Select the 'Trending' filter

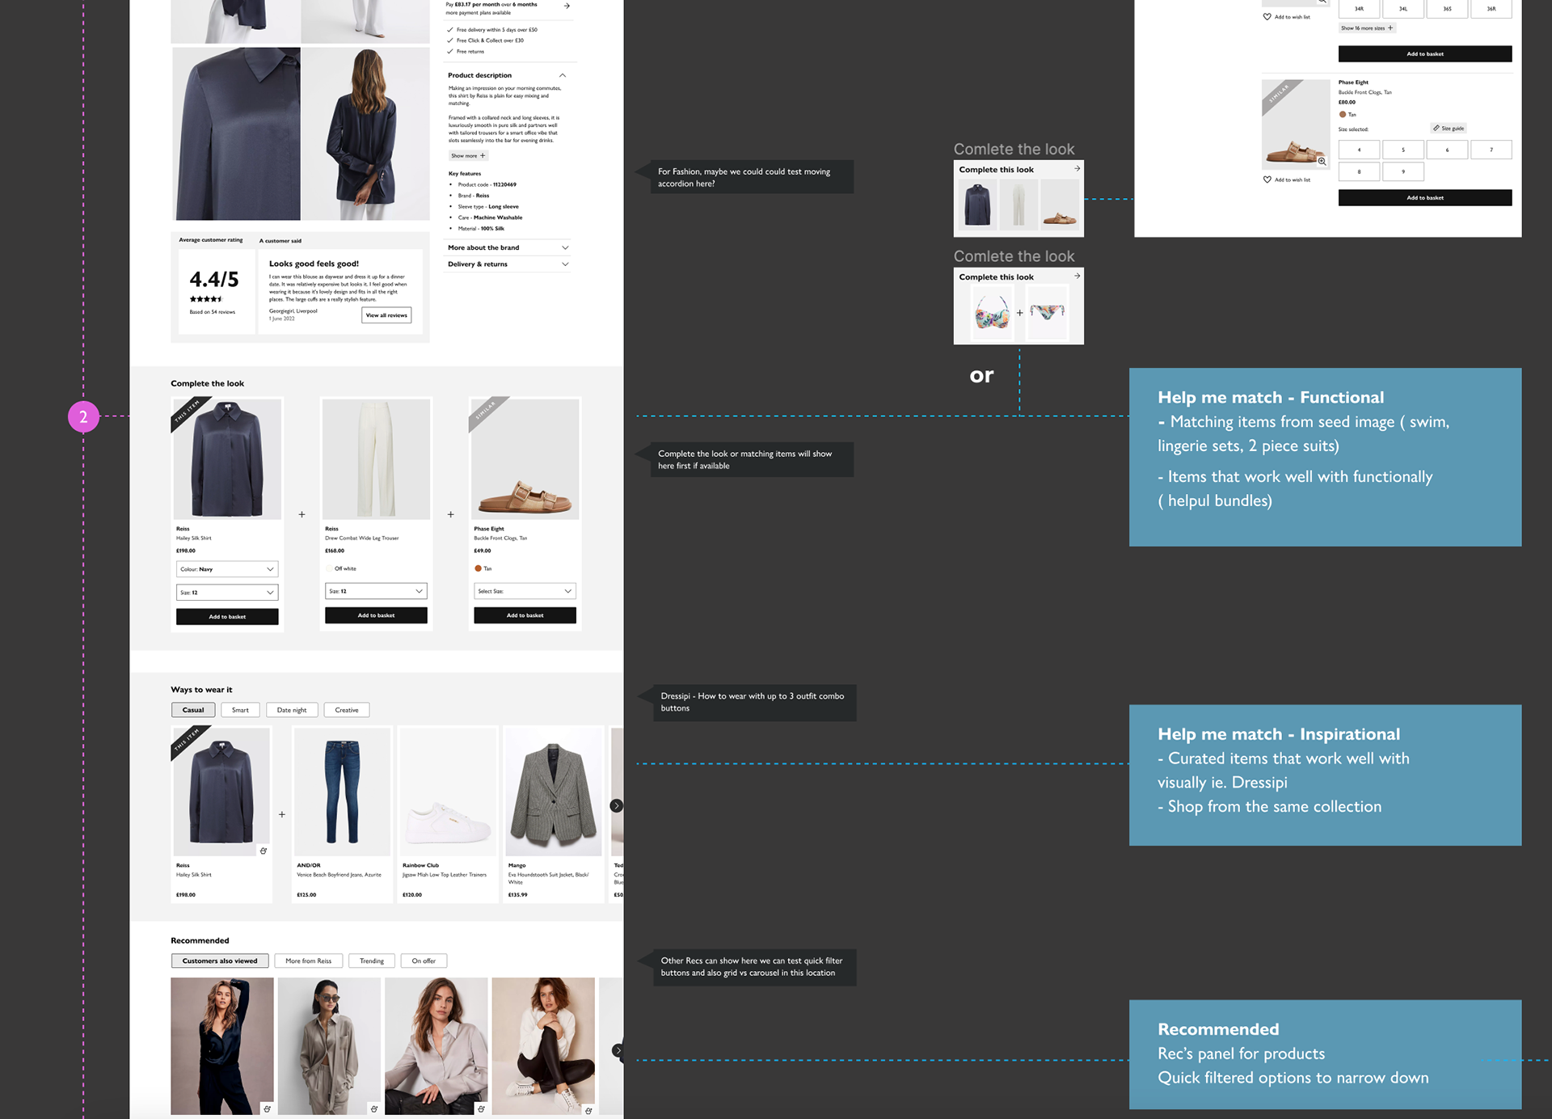(x=372, y=961)
